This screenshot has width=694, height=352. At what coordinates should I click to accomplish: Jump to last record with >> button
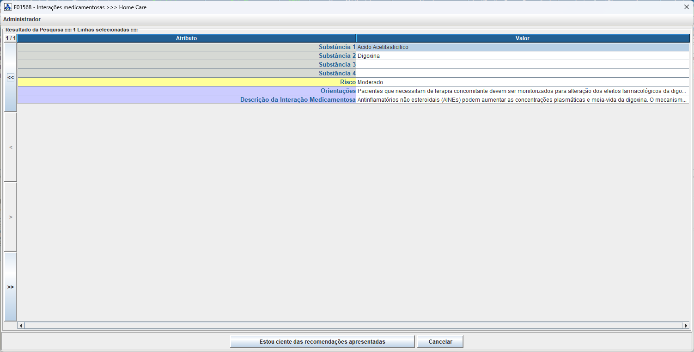click(x=11, y=287)
